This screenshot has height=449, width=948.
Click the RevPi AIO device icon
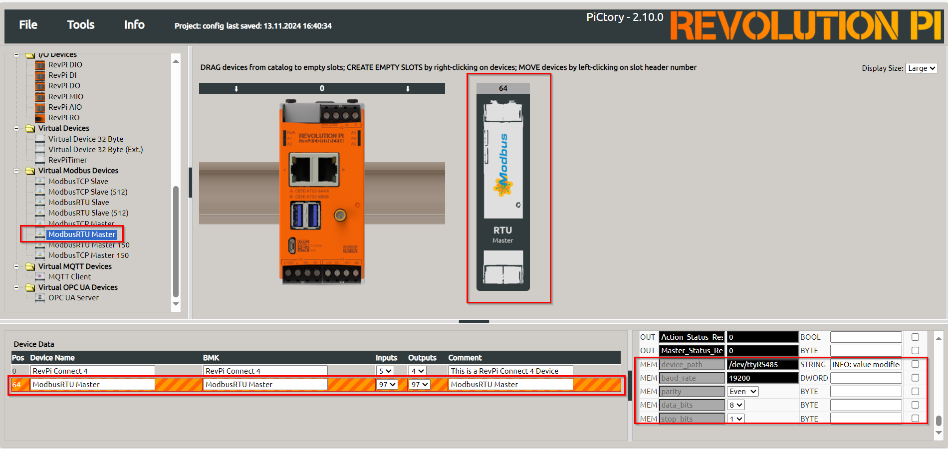(40, 107)
